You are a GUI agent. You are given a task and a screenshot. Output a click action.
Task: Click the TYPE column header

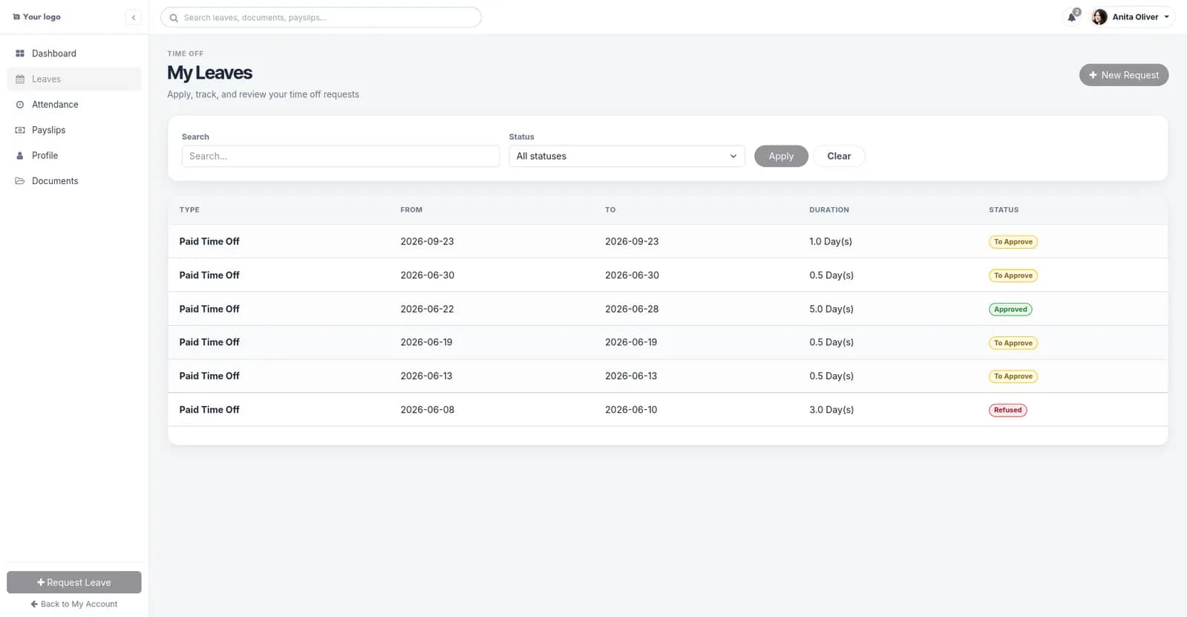(x=189, y=210)
